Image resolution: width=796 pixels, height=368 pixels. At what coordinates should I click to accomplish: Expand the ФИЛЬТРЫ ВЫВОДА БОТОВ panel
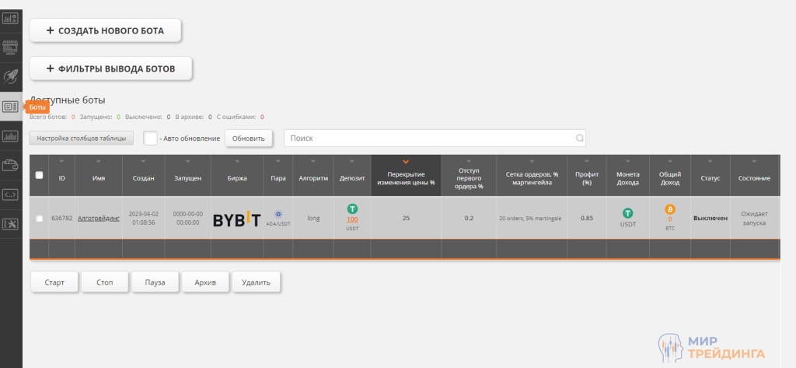(110, 68)
